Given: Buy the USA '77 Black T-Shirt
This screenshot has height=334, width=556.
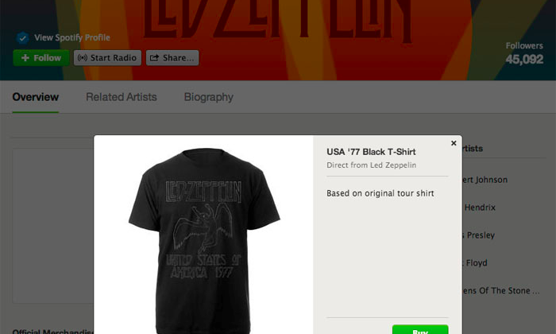Looking at the screenshot, I should pyautogui.click(x=420, y=329).
